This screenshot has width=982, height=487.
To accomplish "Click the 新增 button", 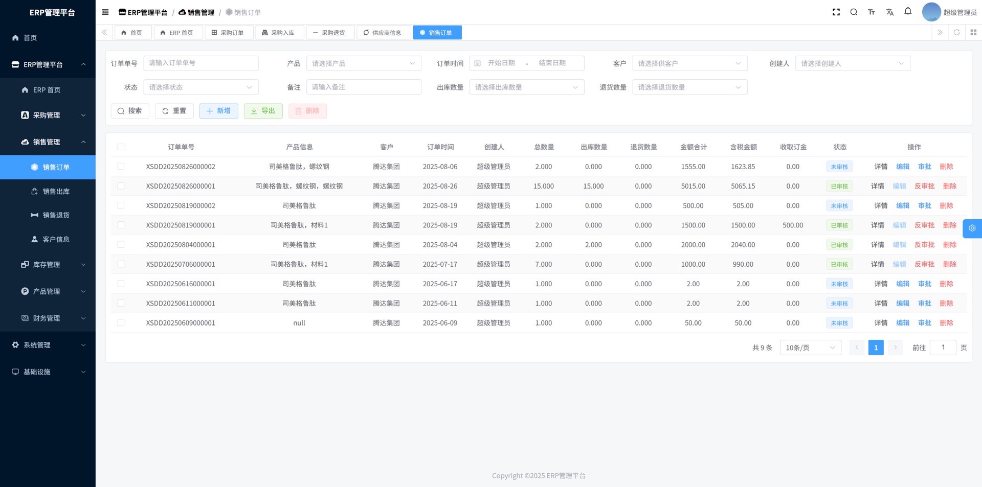I will click(x=218, y=111).
